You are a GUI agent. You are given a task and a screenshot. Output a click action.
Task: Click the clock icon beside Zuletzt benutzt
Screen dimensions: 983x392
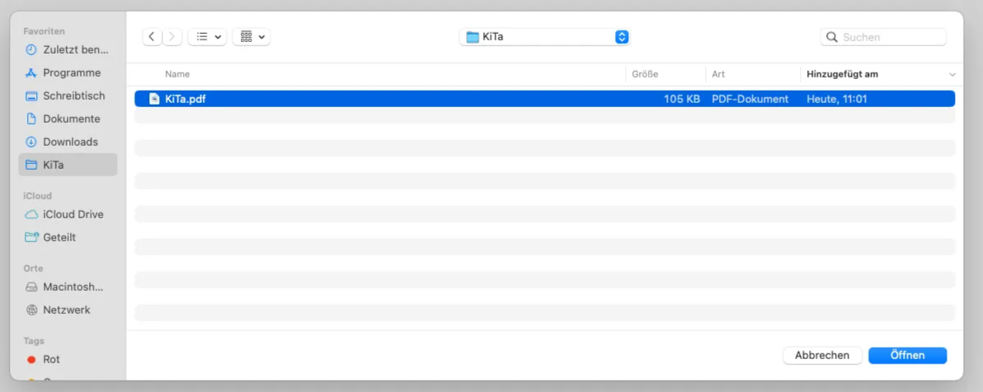(31, 49)
